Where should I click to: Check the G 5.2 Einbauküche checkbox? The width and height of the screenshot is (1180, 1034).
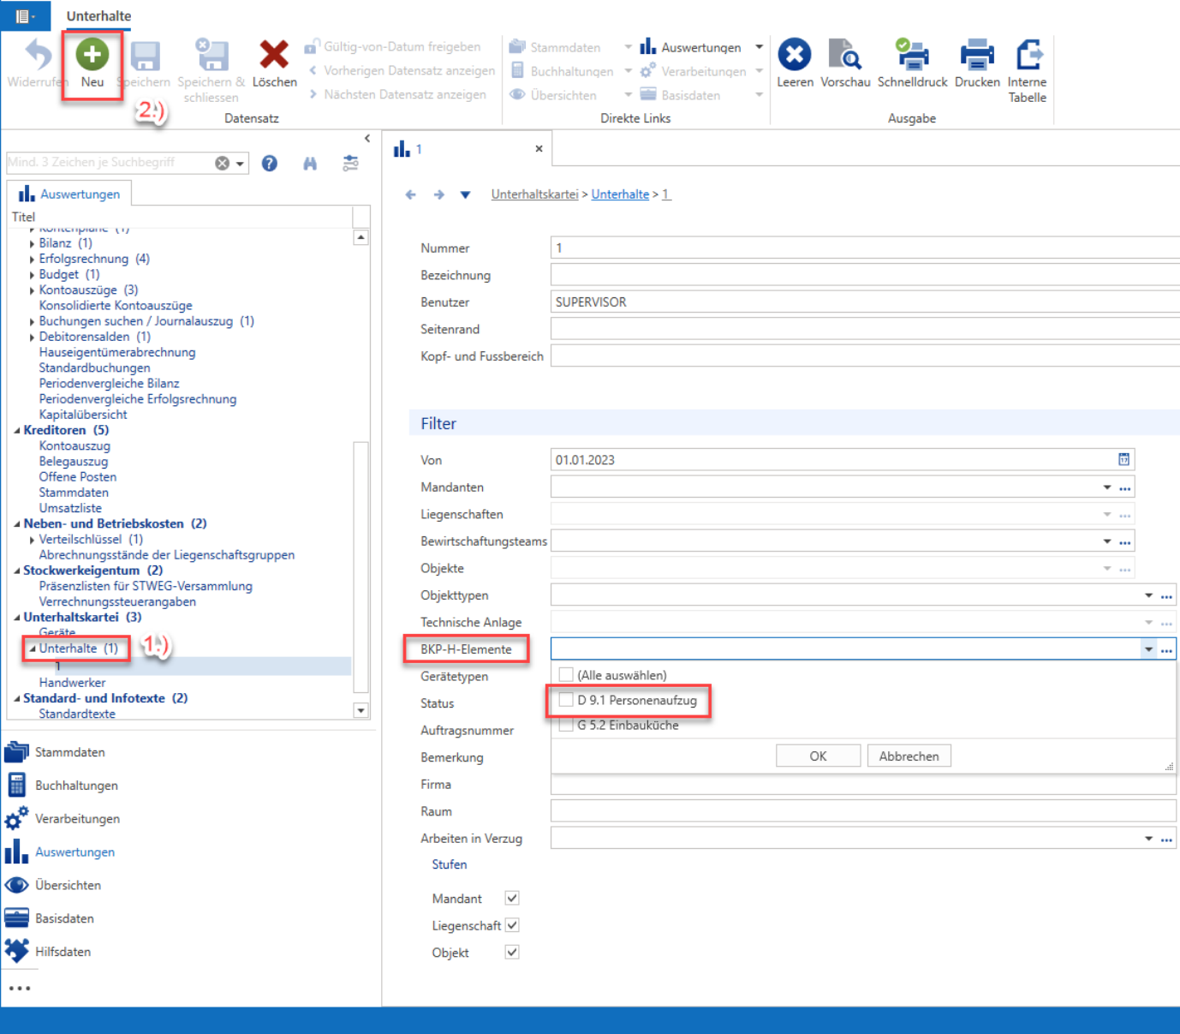566,725
